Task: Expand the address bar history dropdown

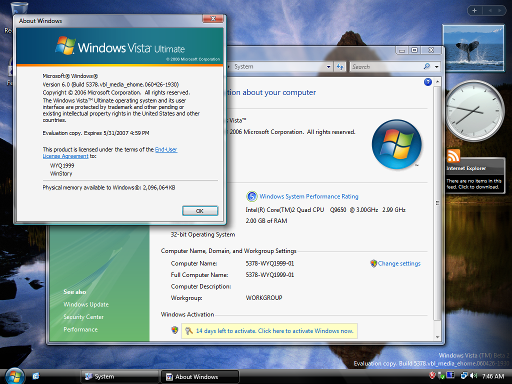Action: (328, 66)
